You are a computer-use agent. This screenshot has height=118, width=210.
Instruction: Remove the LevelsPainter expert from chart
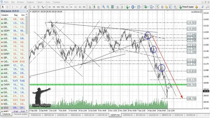[x=201, y=12]
